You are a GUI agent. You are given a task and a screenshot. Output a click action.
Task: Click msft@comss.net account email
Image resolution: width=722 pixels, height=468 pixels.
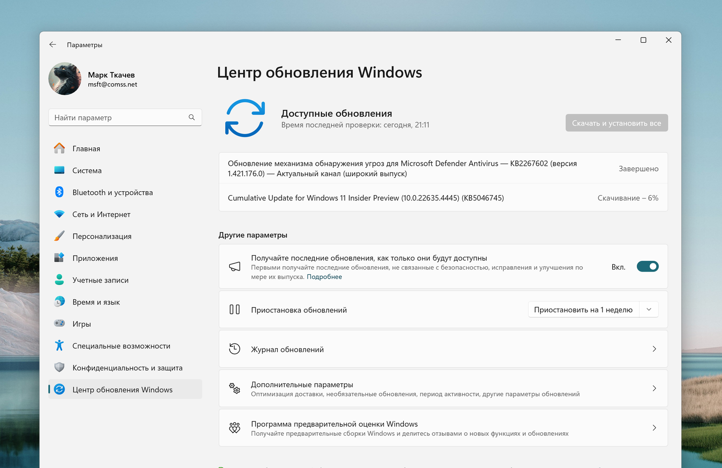tap(113, 85)
